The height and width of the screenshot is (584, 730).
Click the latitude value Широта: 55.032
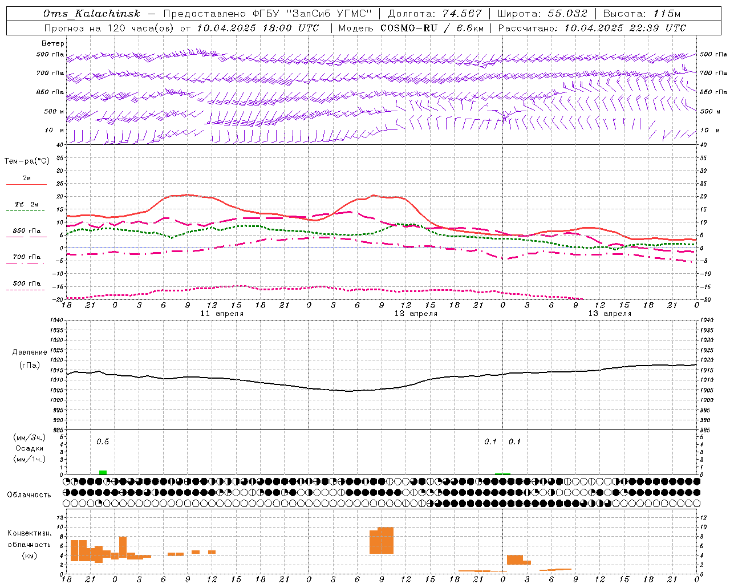[x=542, y=14]
